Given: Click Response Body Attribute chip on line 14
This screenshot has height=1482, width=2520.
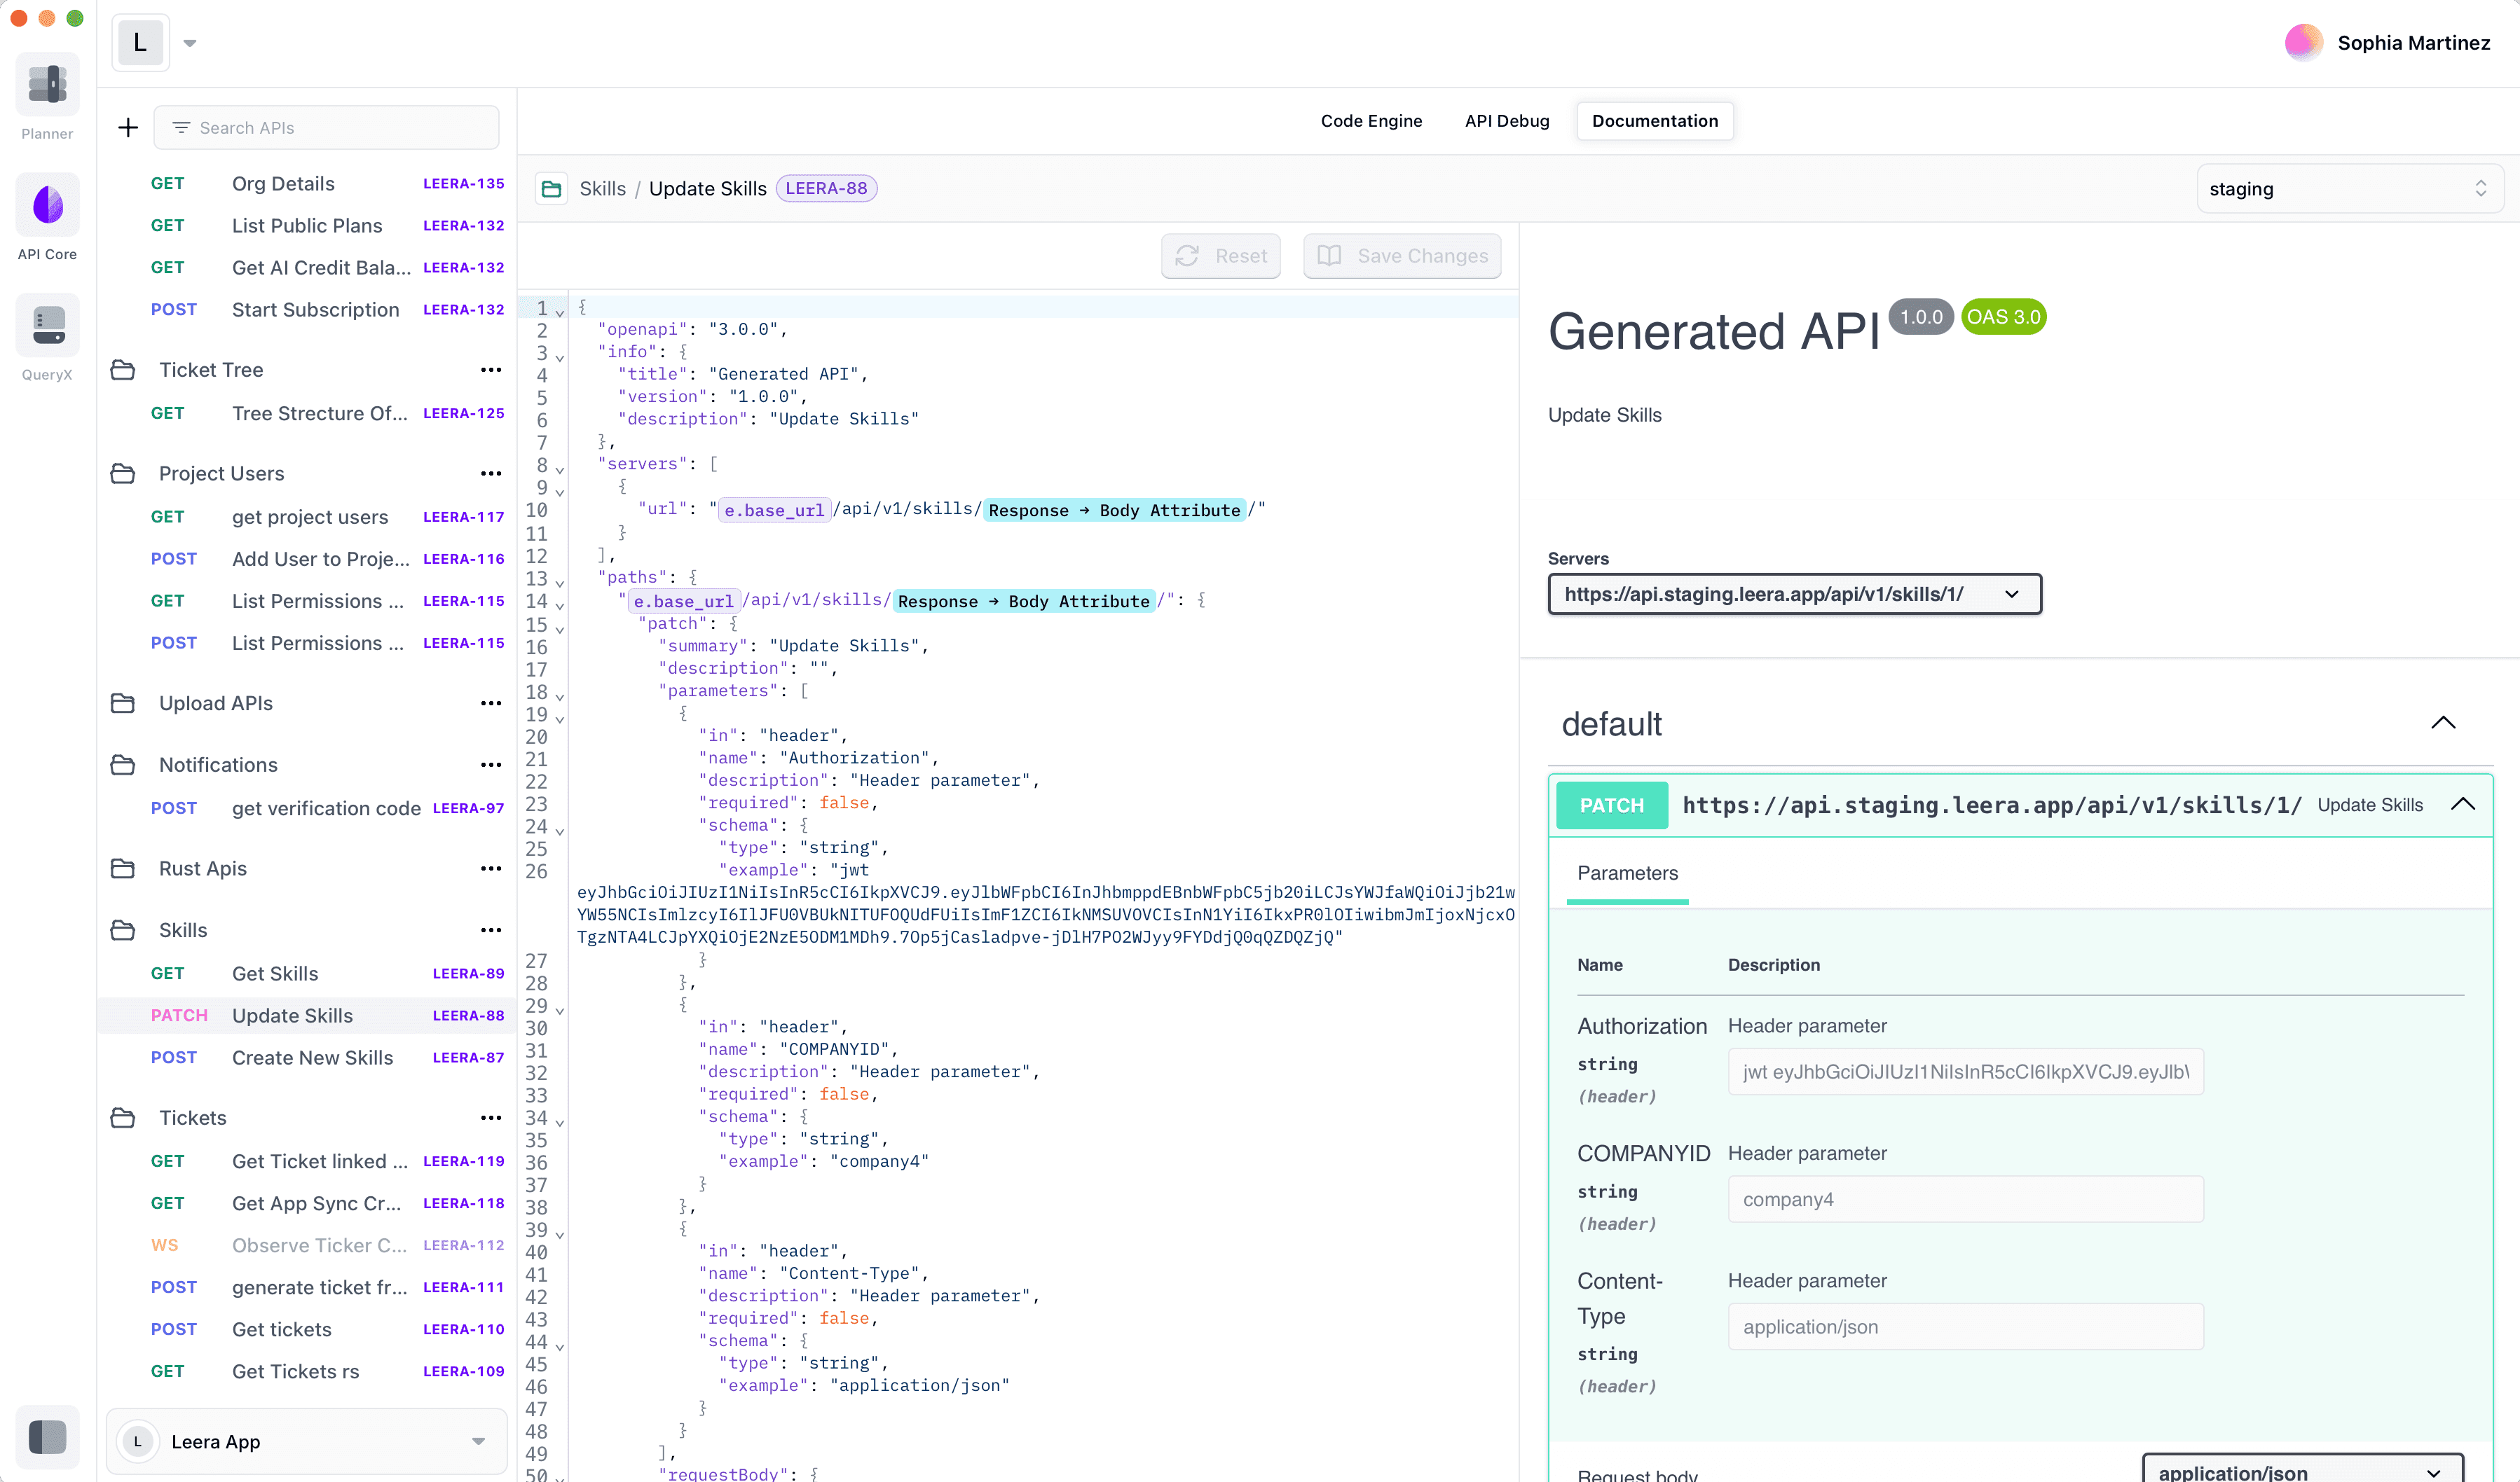Looking at the screenshot, I should pos(1023,601).
